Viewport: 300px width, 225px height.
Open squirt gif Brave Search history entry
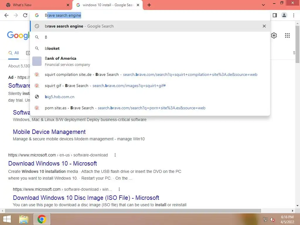pos(150,86)
